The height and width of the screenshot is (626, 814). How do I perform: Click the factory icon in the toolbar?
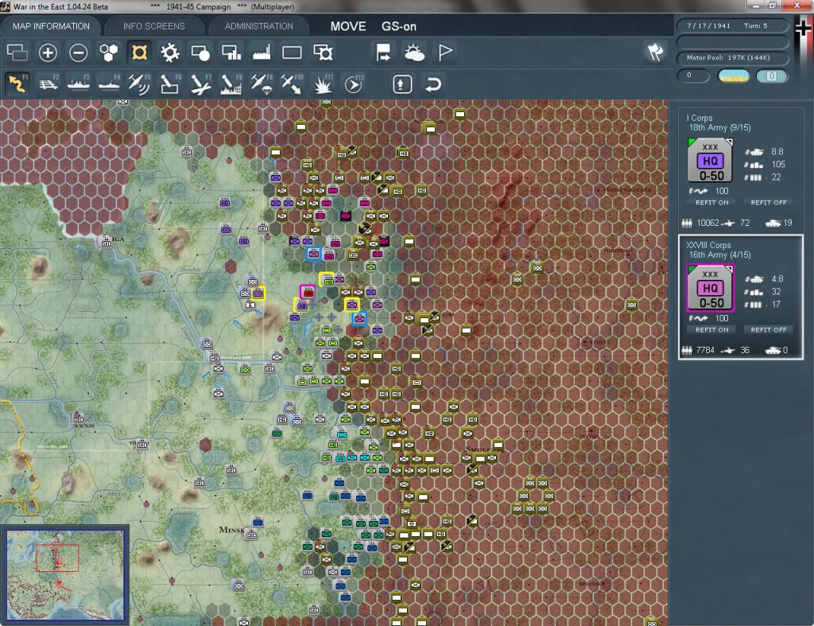pos(262,52)
